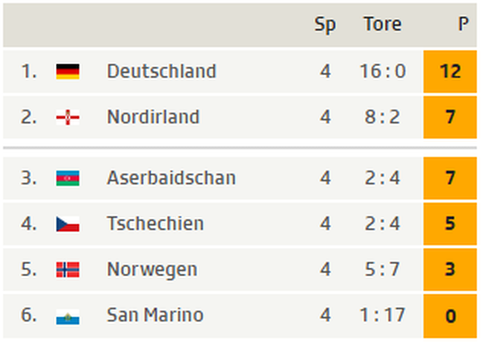Click the Tore column header
The height and width of the screenshot is (358, 486).
[x=382, y=24]
